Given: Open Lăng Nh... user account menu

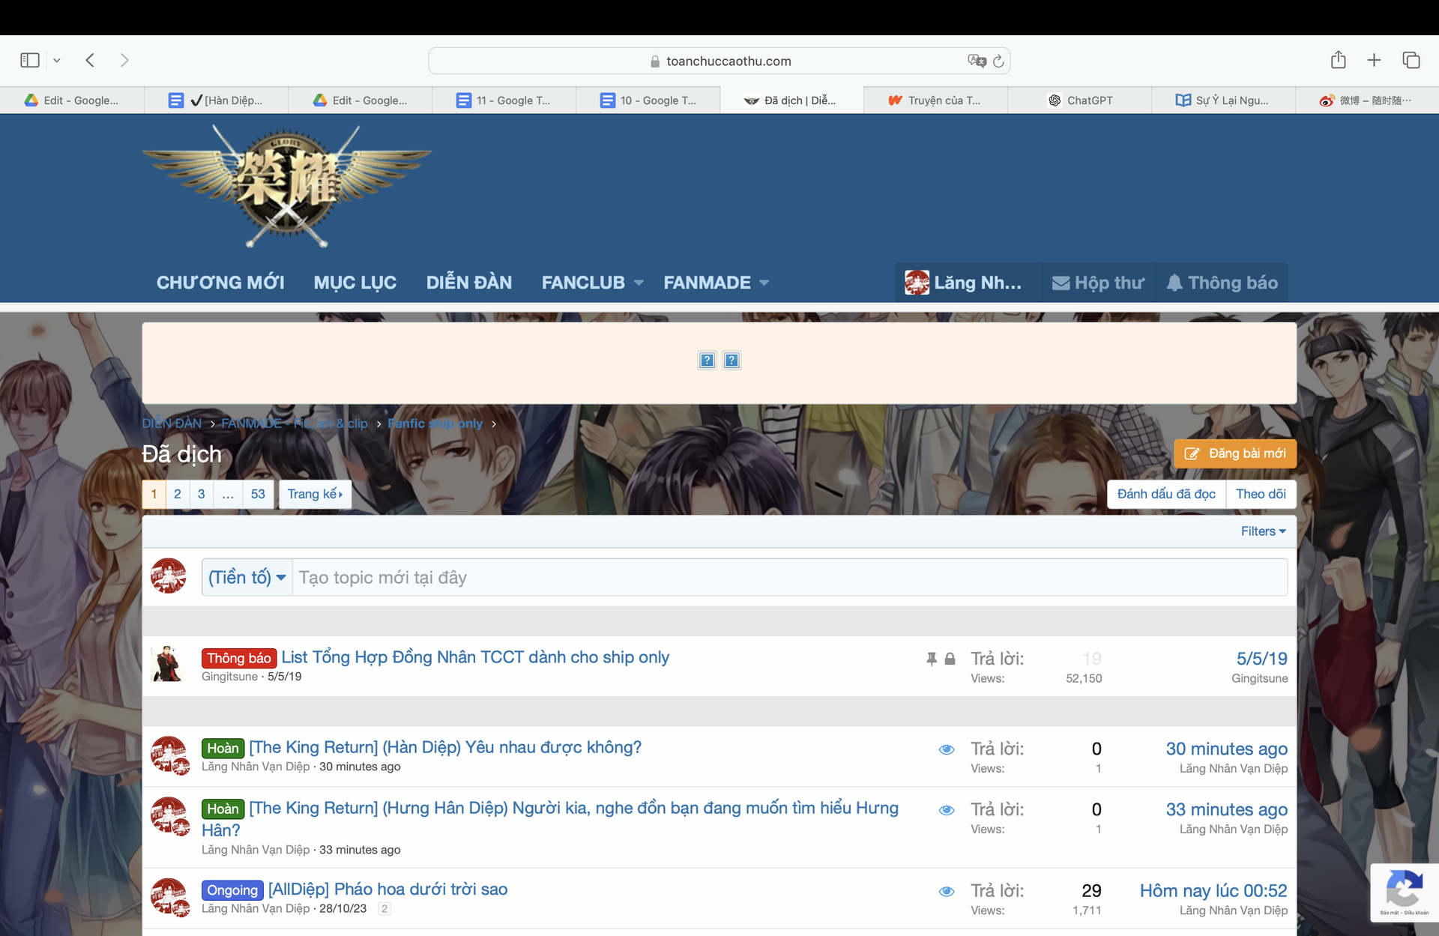Looking at the screenshot, I should tap(964, 283).
